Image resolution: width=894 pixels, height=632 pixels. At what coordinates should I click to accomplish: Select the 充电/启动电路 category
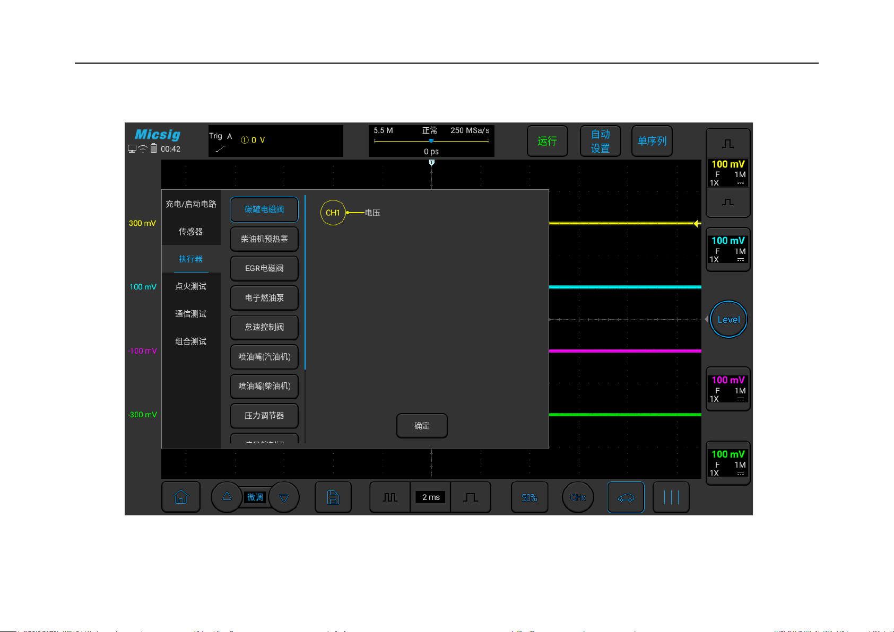coord(191,204)
